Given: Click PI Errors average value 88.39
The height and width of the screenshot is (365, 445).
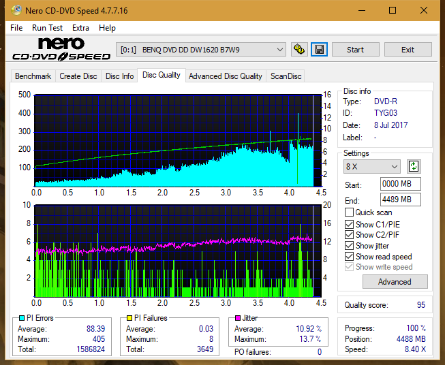Looking at the screenshot, I should coord(95,329).
